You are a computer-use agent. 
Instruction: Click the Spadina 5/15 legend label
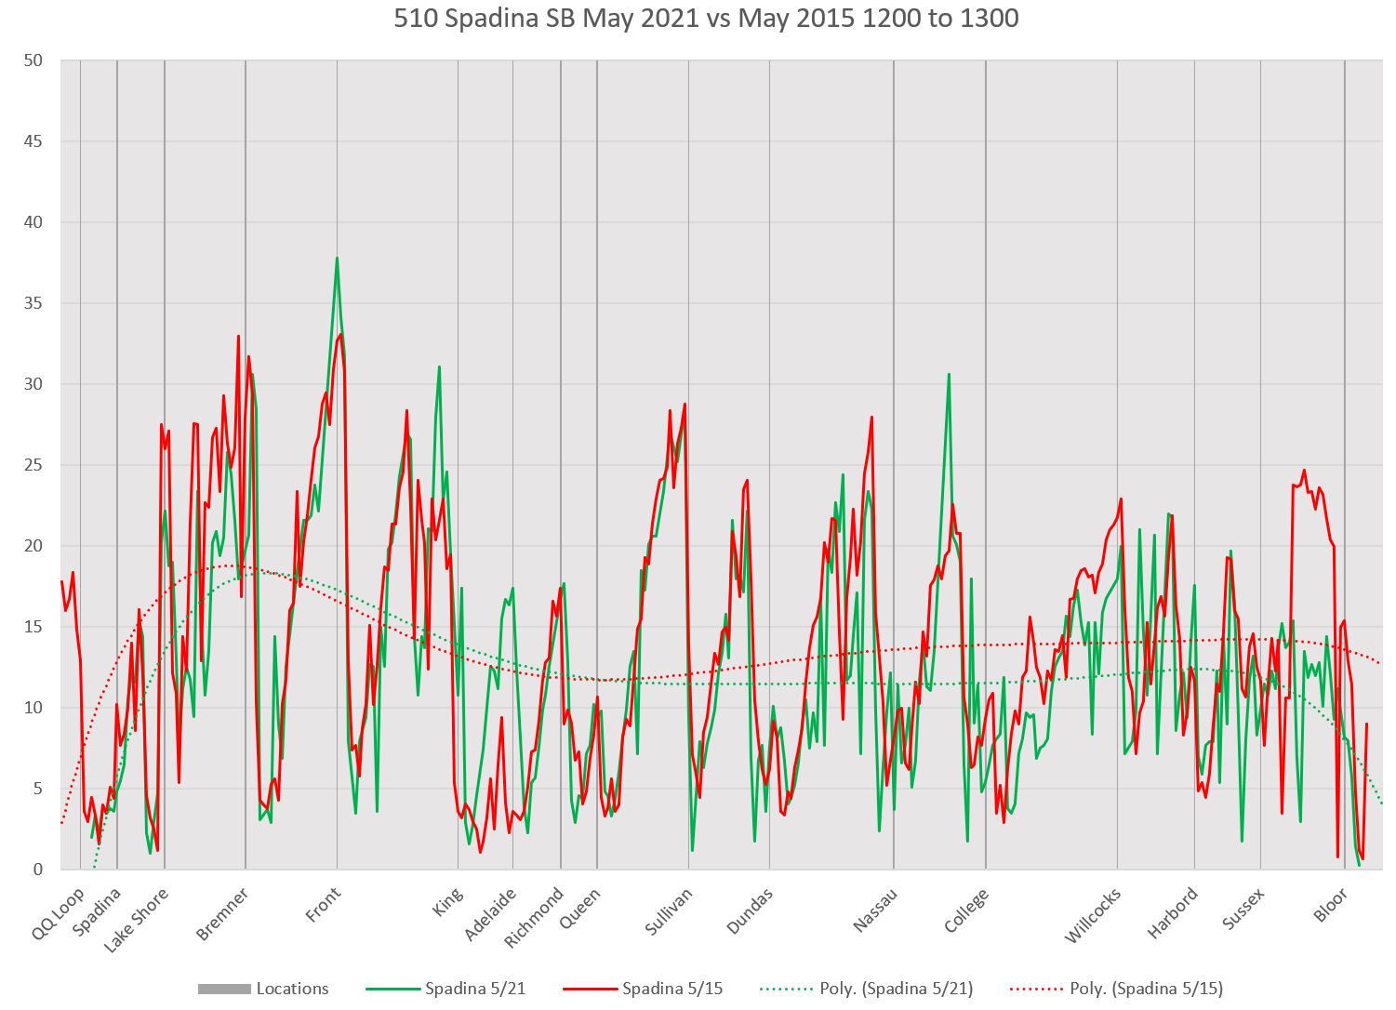click(672, 989)
